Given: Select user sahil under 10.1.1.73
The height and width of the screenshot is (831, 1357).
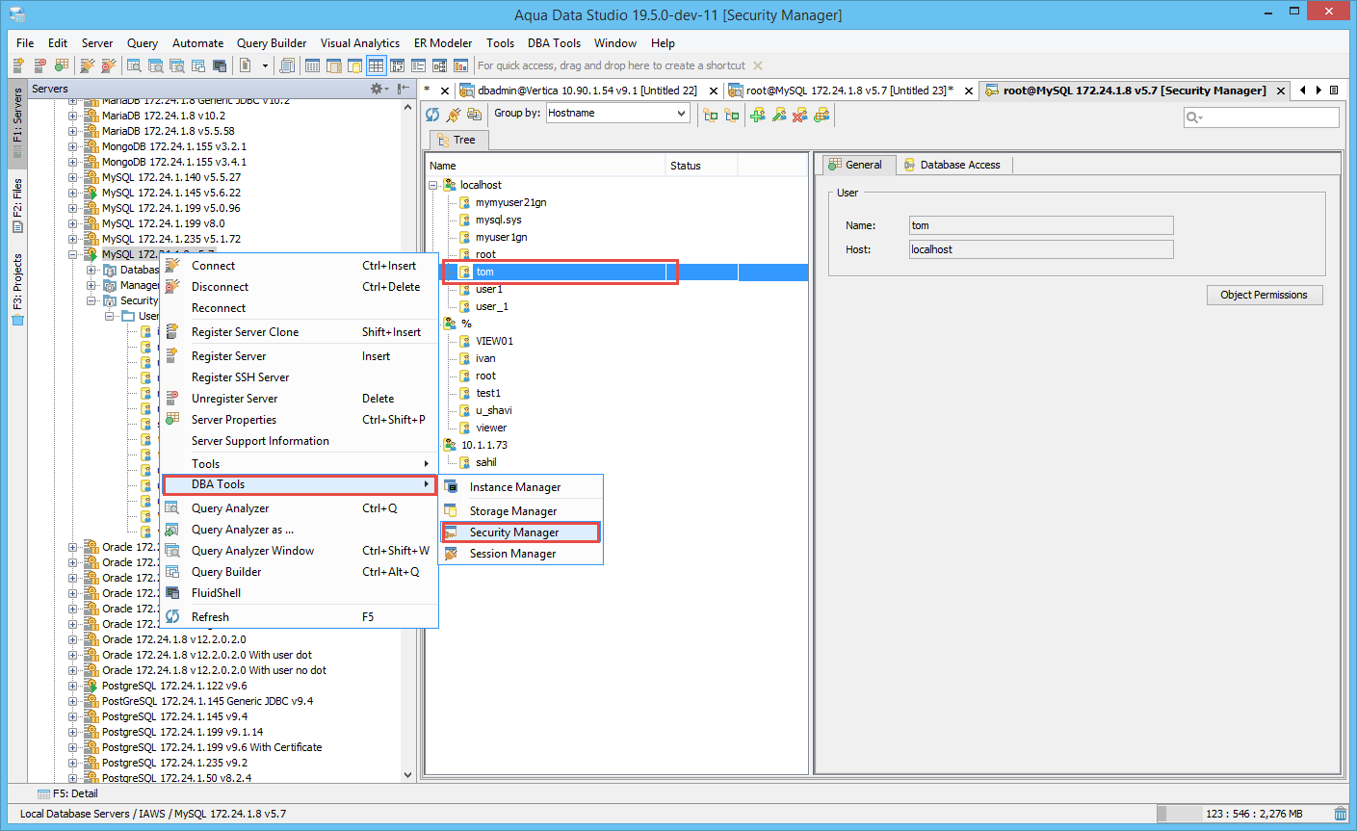Looking at the screenshot, I should tap(486, 462).
